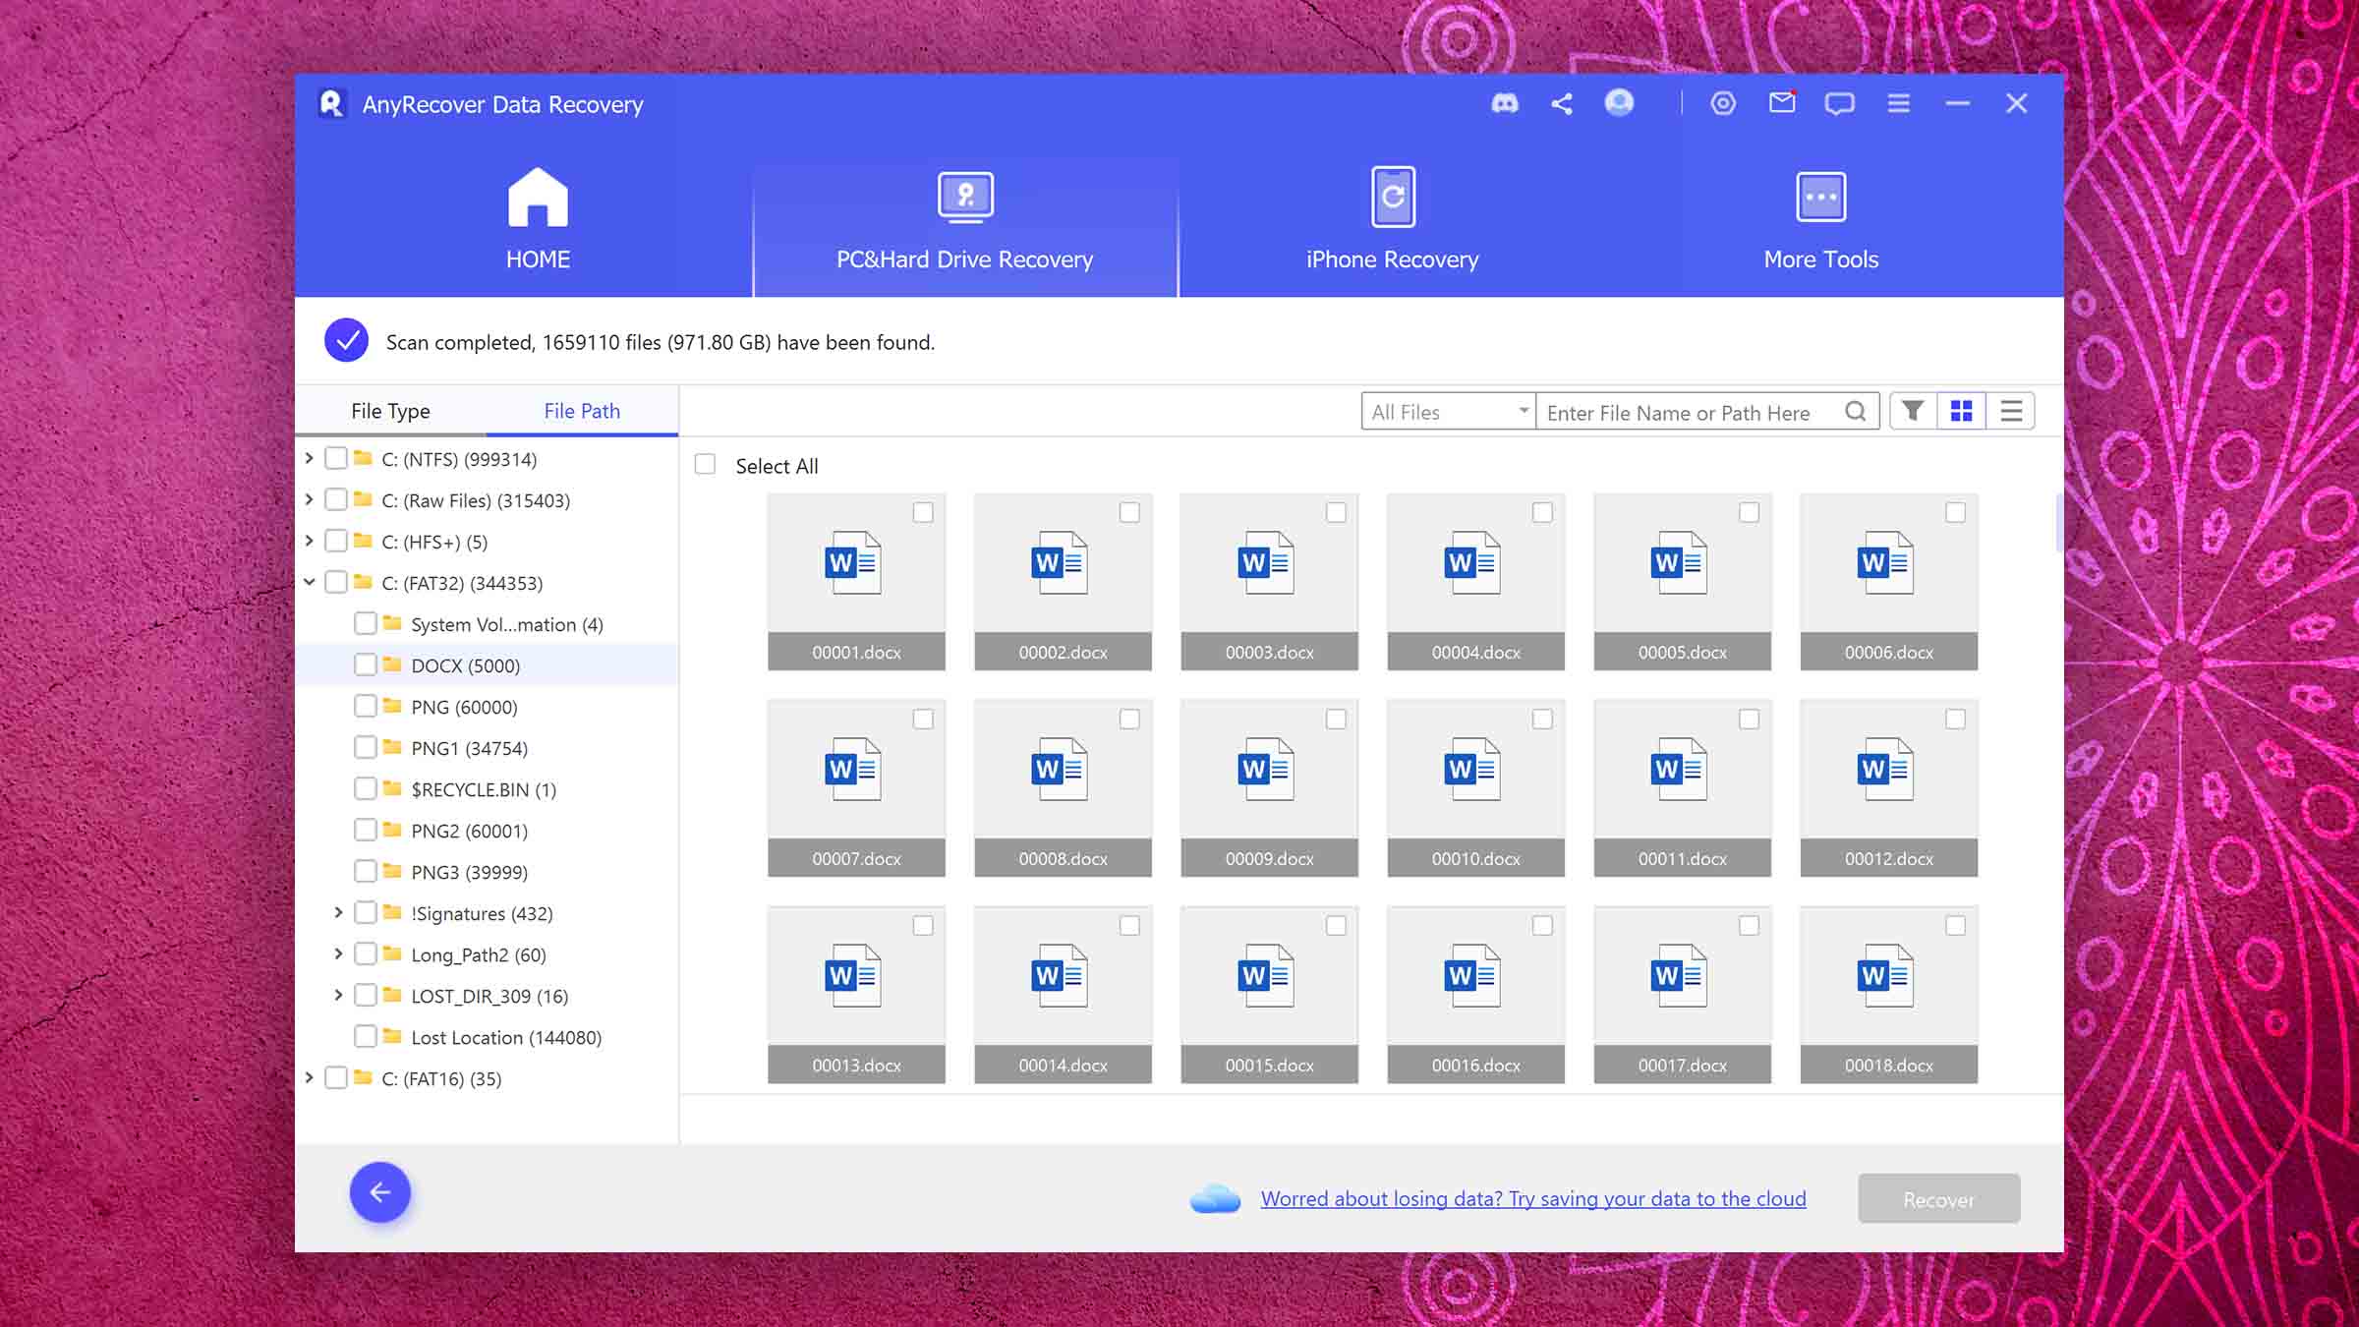
Task: Check the C: (NTFS) checkbox
Action: click(x=336, y=458)
